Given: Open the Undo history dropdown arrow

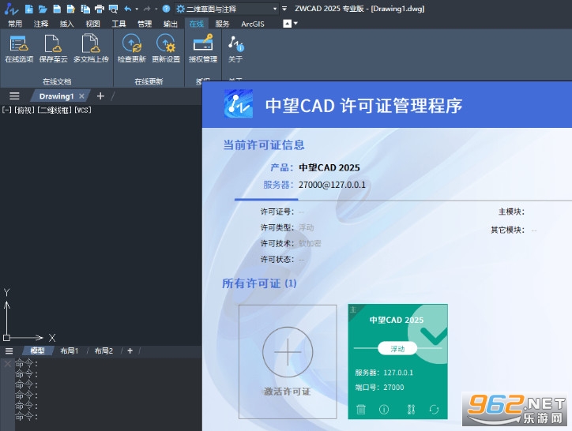Looking at the screenshot, I should 137,9.
